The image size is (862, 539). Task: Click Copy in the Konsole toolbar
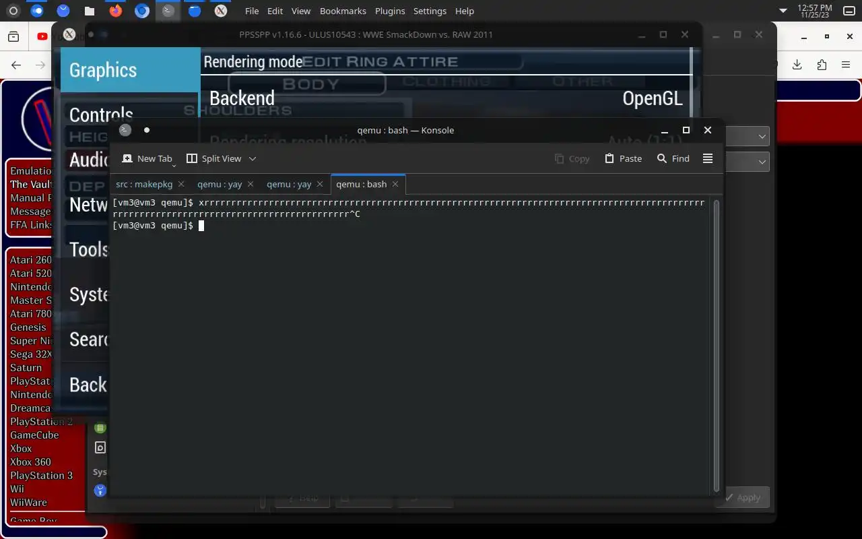click(x=572, y=158)
